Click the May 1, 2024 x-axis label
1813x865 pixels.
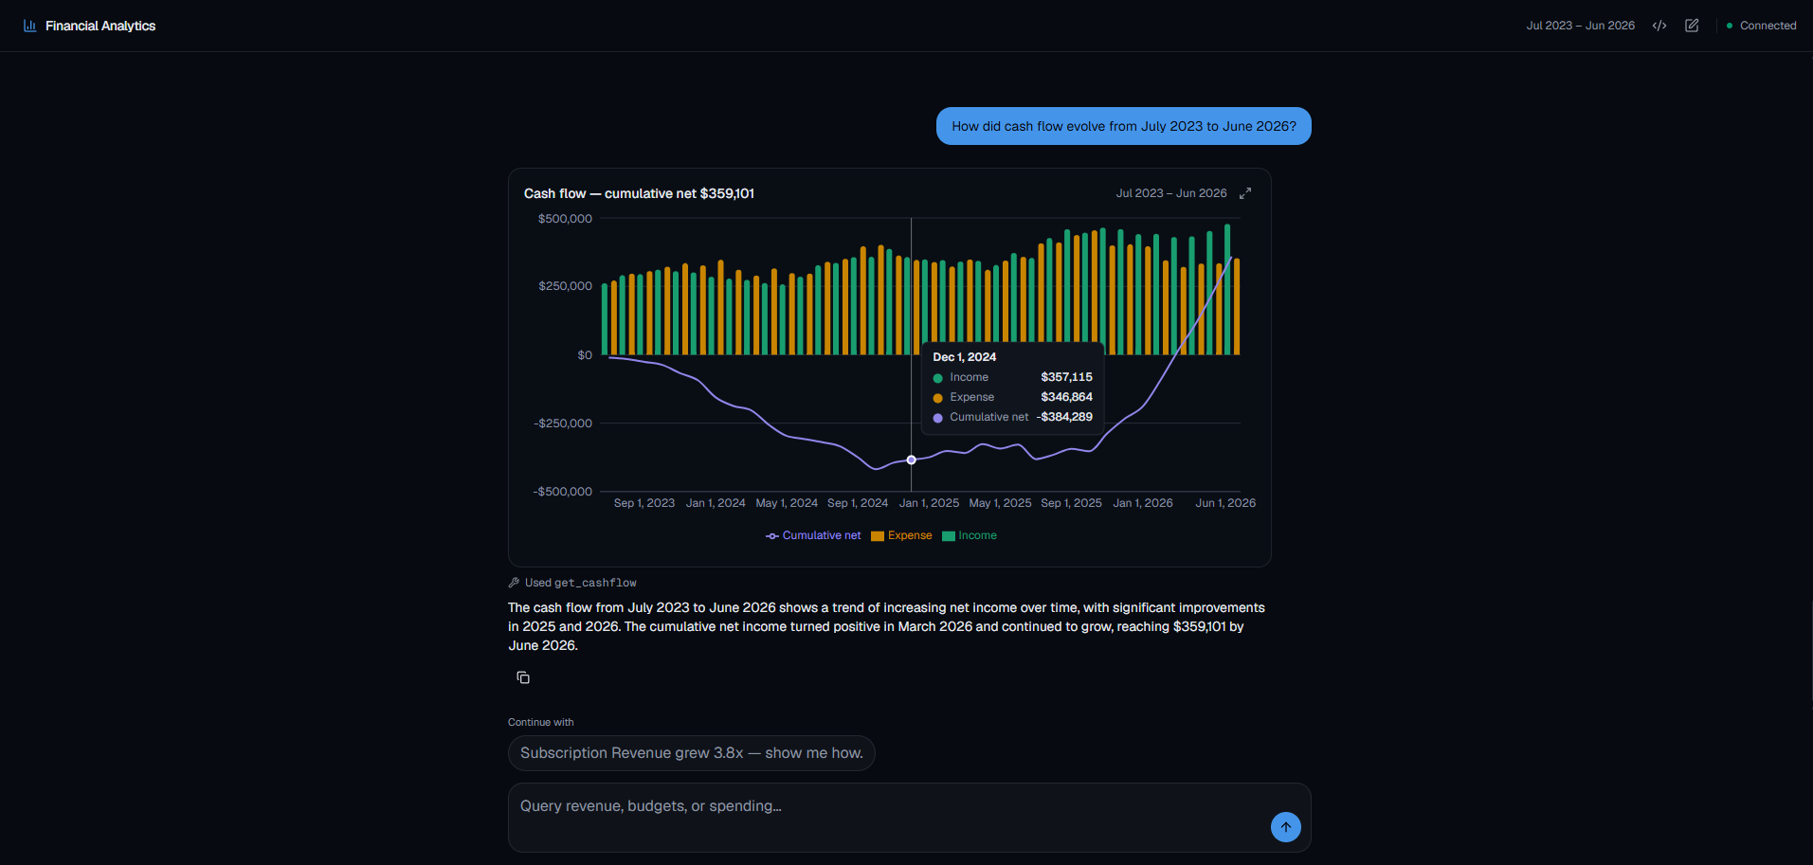pyautogui.click(x=787, y=503)
